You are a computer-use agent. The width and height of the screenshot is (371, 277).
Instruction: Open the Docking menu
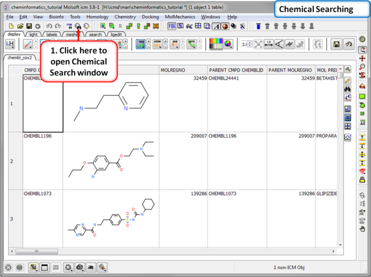[x=150, y=17]
